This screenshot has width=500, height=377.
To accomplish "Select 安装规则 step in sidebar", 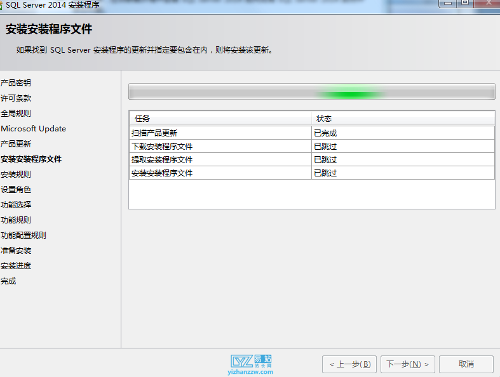I will tap(16, 175).
